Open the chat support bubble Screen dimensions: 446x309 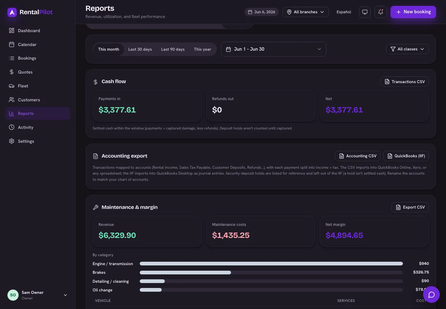tap(431, 294)
